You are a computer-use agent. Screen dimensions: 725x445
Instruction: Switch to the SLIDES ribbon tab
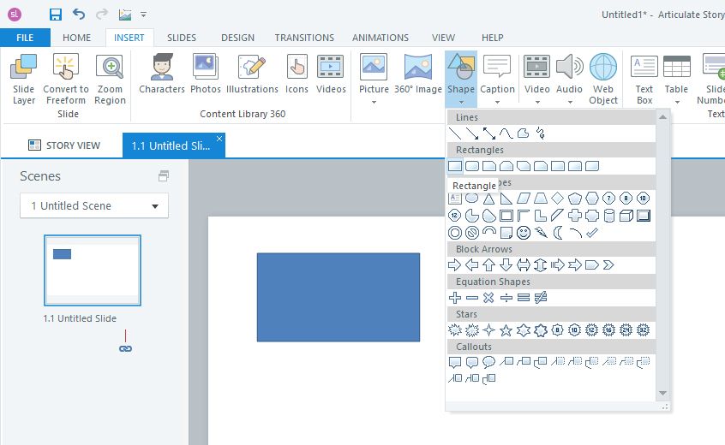(182, 38)
